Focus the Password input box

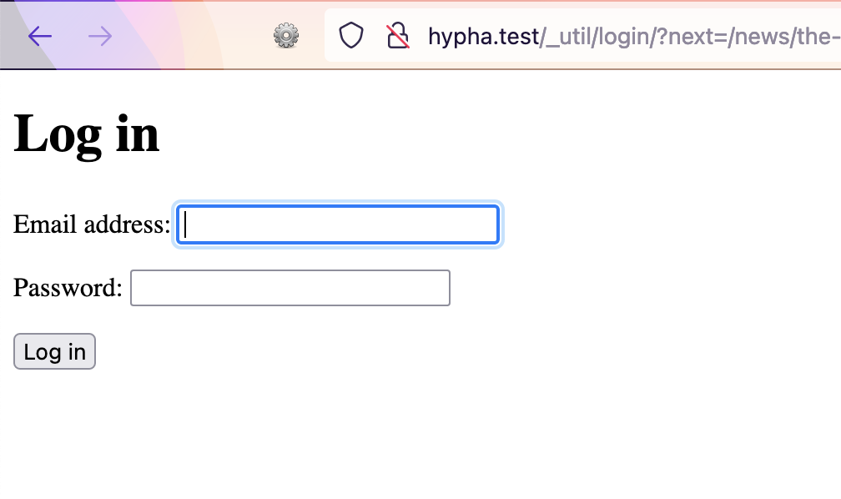tap(290, 287)
